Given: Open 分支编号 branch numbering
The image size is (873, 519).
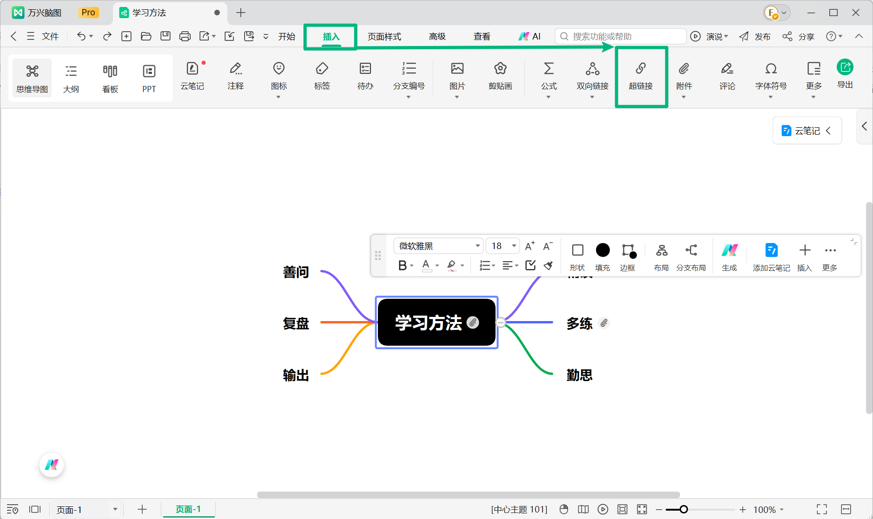Looking at the screenshot, I should pos(409,79).
